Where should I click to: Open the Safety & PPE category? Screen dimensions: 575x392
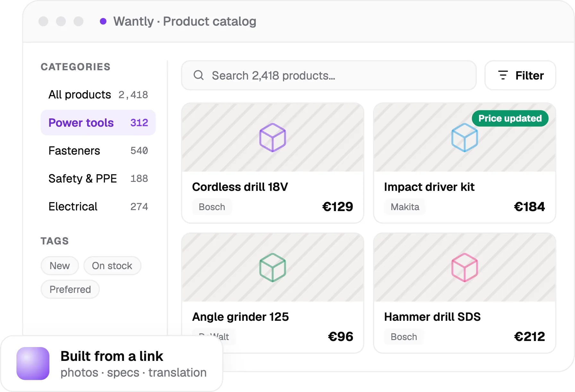(x=98, y=178)
